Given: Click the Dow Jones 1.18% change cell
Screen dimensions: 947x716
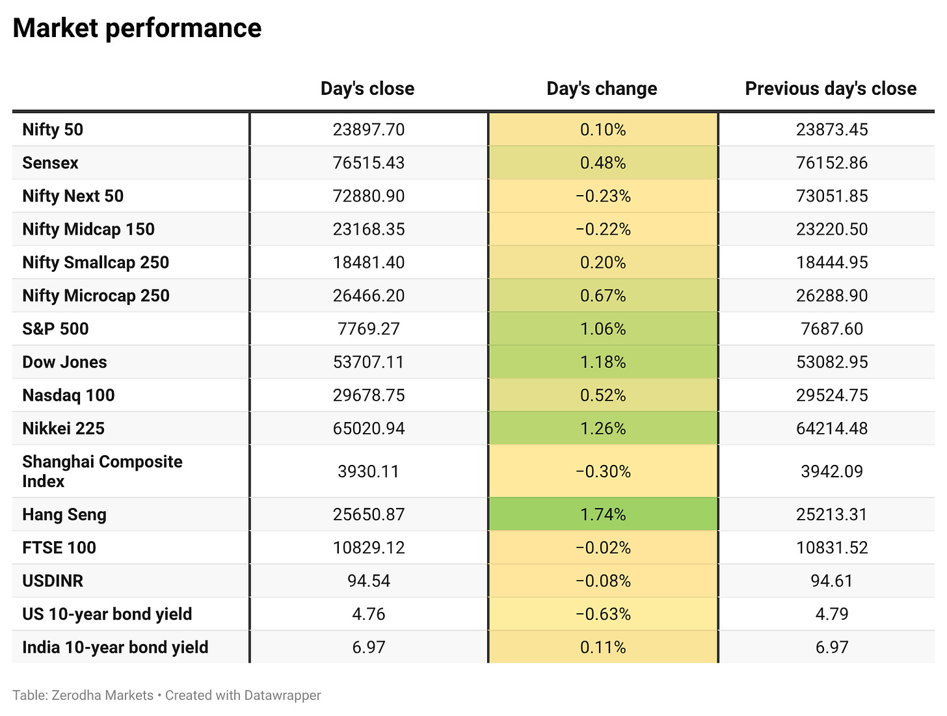Looking at the screenshot, I should coord(603,362).
